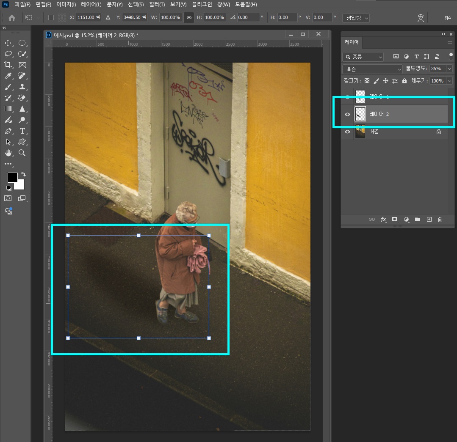Toggle the W/H aspect ratio link
457x442 pixels.
click(x=189, y=18)
